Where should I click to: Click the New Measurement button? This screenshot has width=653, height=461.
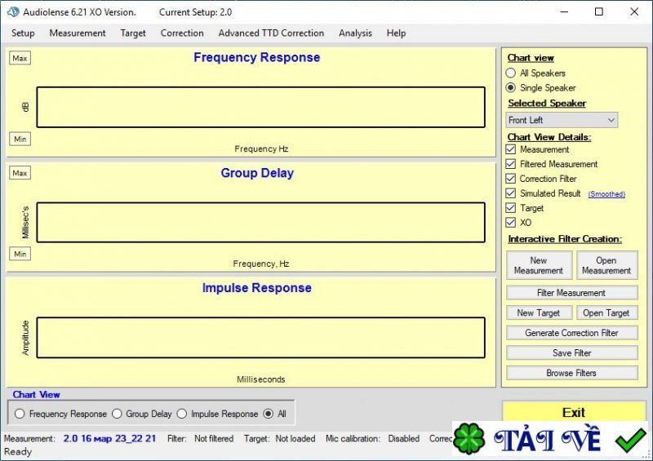pos(539,266)
